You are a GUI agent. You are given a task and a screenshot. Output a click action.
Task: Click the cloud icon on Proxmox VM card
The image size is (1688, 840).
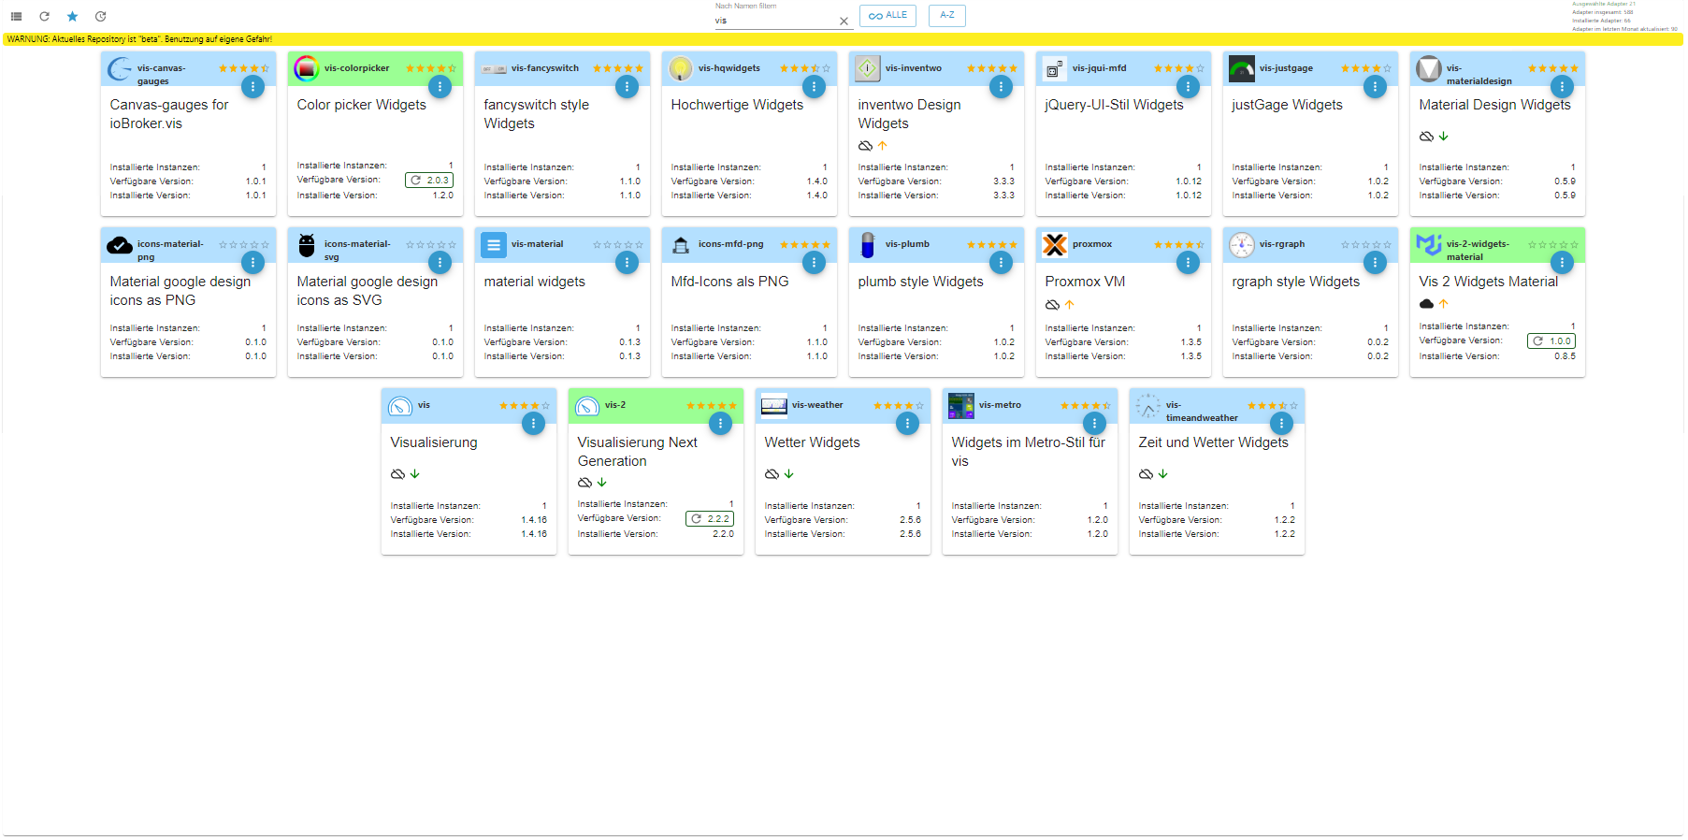click(x=1052, y=305)
